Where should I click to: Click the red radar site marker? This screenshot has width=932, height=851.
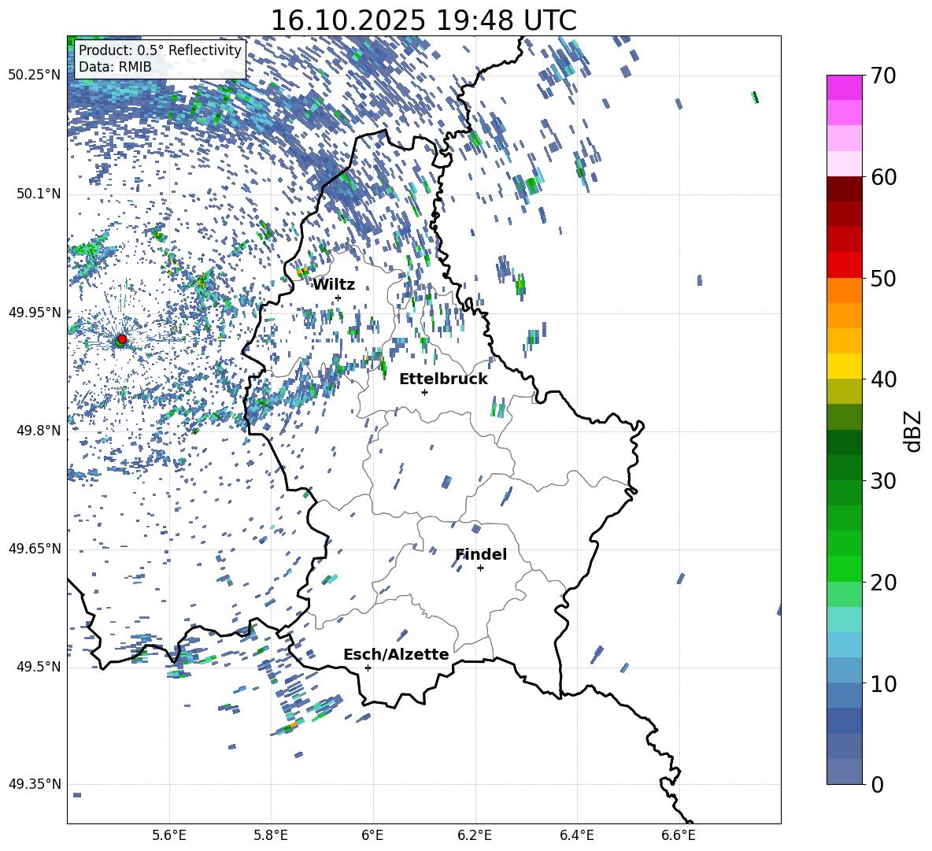(122, 339)
